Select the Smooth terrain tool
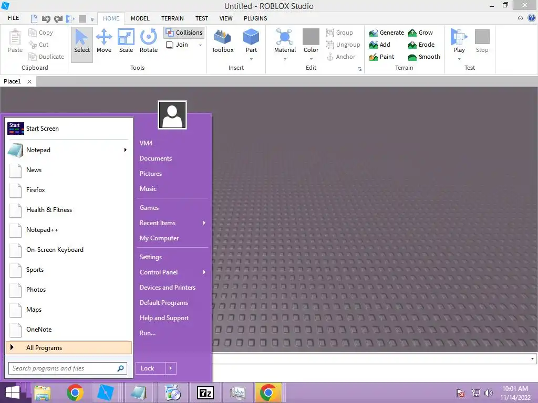Screen dimensions: 538x403 424,57
